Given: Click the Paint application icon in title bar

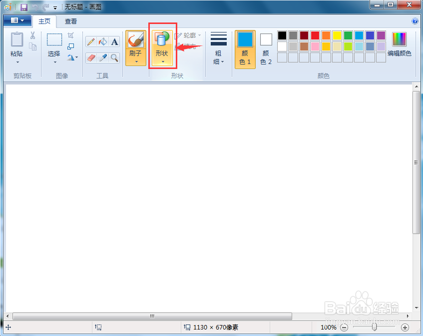Looking at the screenshot, I should click(8, 7).
